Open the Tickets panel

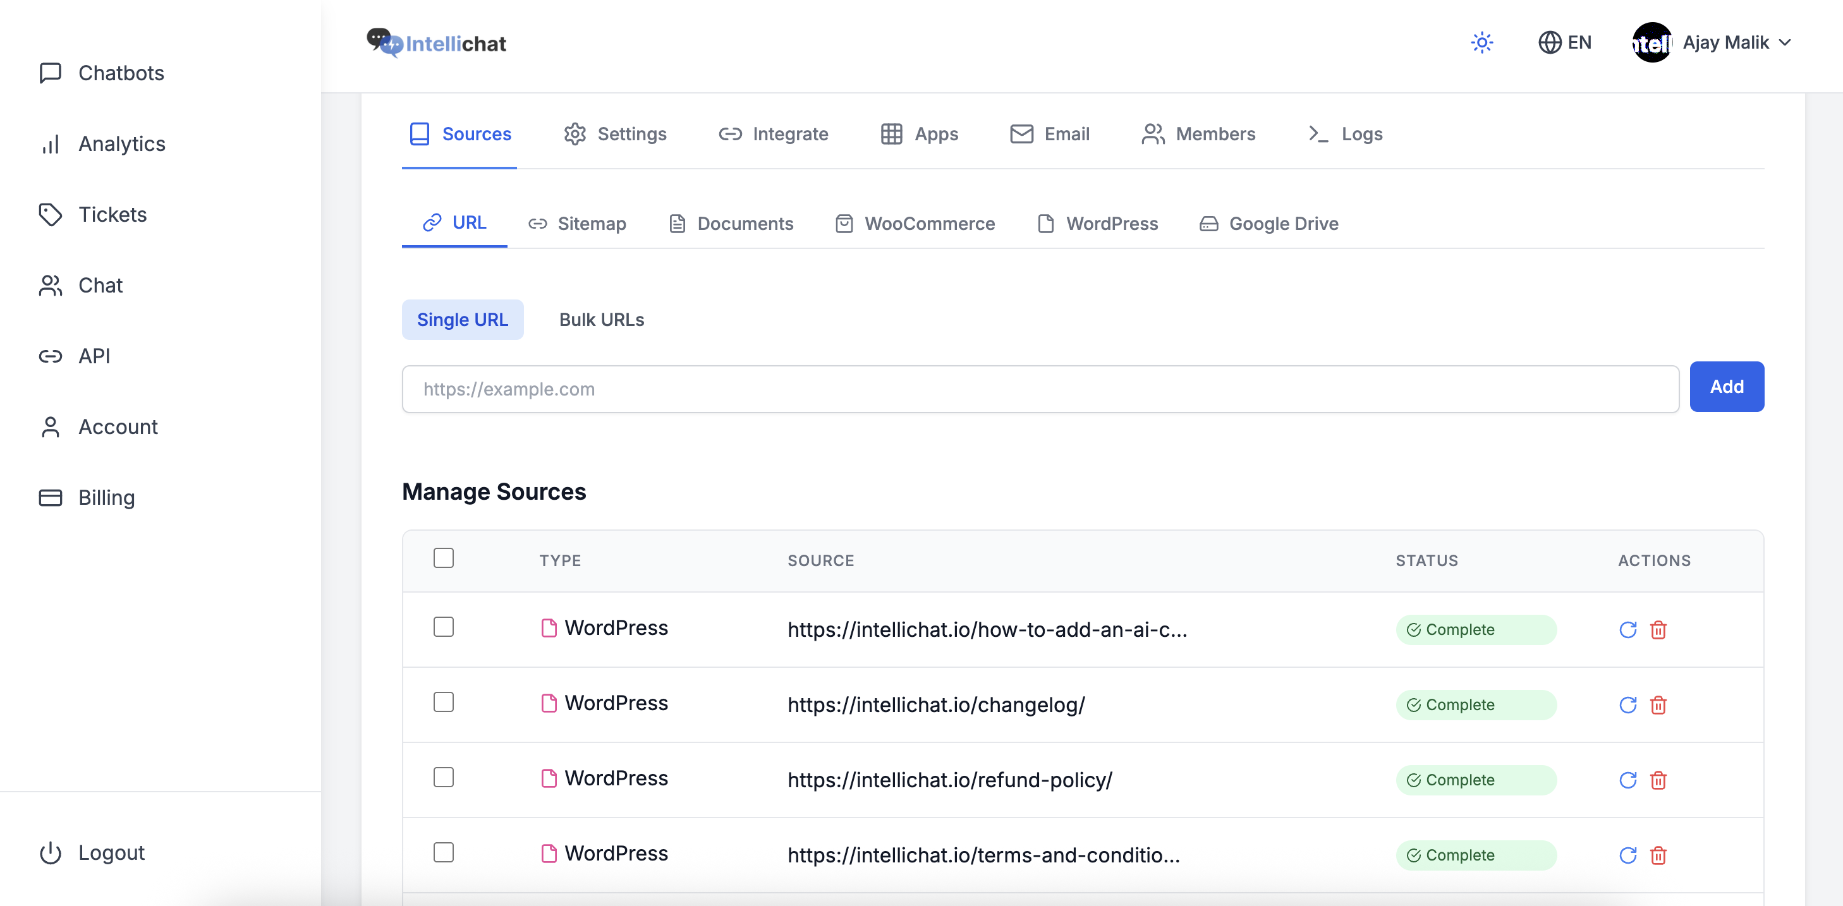pos(112,214)
